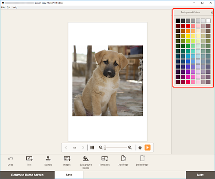
Task: Select the puppy photo on page
Action: coord(107,81)
